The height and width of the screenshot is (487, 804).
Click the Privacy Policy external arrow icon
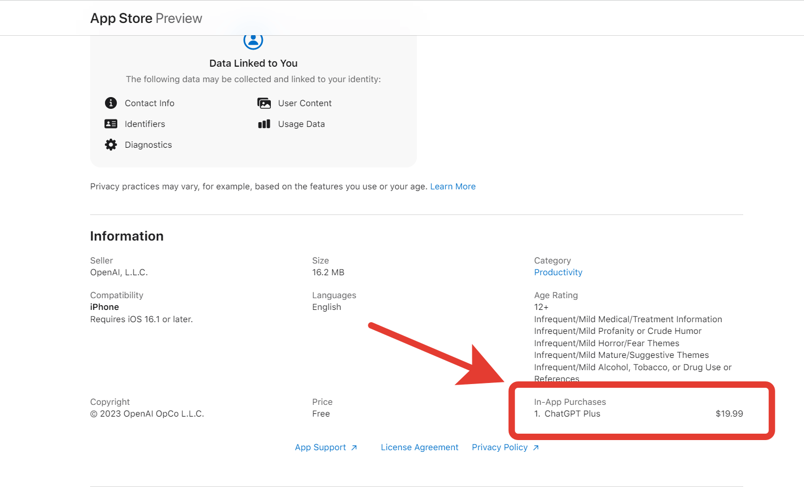pyautogui.click(x=536, y=448)
